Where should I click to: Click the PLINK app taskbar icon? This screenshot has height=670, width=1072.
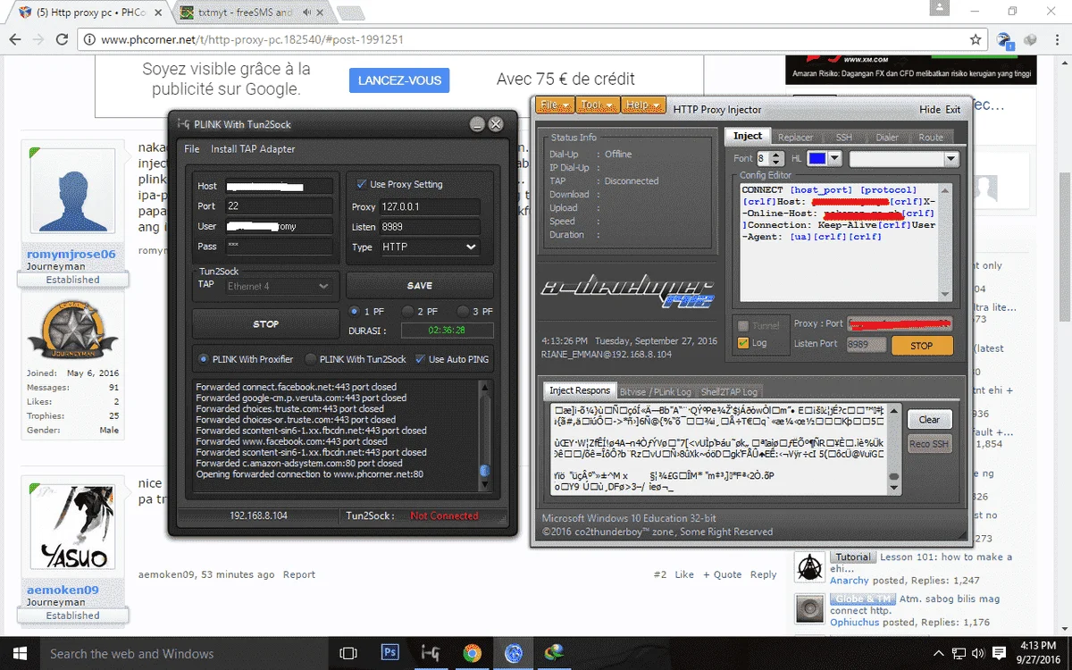pos(431,653)
